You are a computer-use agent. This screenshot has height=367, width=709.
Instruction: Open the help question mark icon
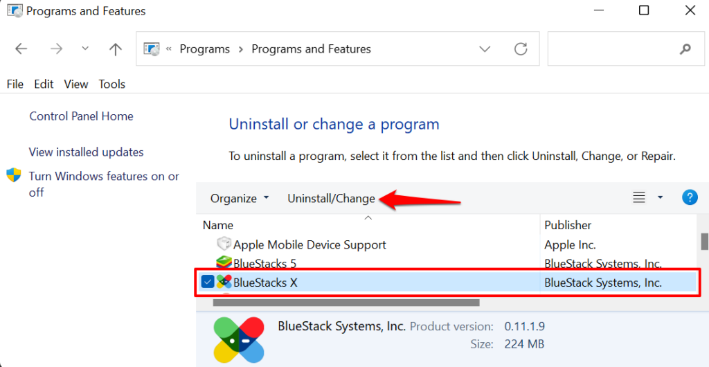click(690, 198)
